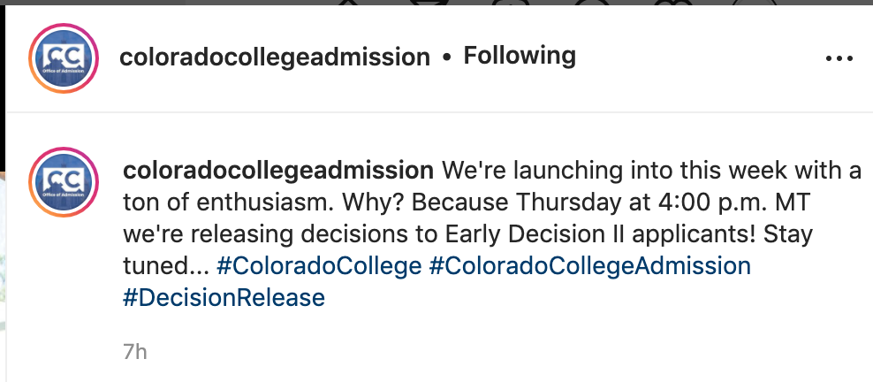Open the three-dot more options menu
Screen dimensions: 873x382
[839, 58]
